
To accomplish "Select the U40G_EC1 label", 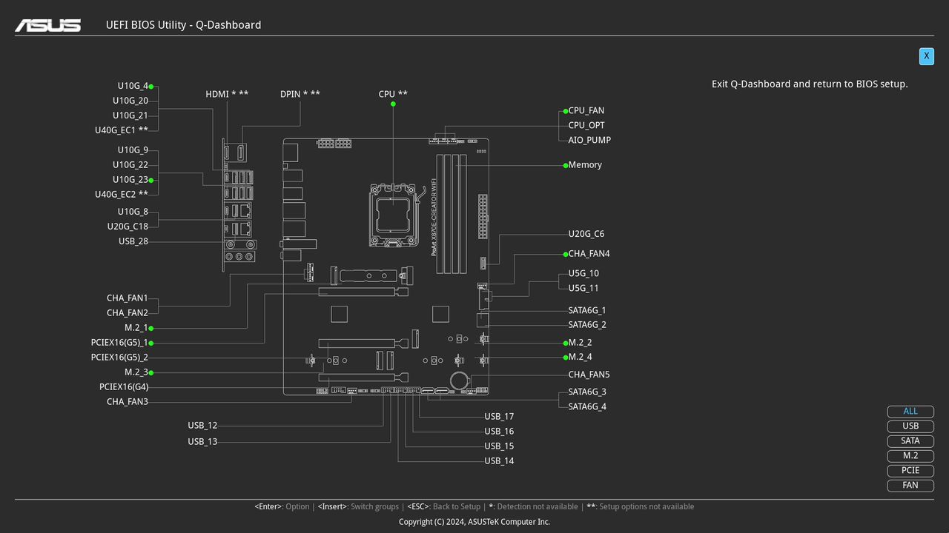I will coord(122,130).
